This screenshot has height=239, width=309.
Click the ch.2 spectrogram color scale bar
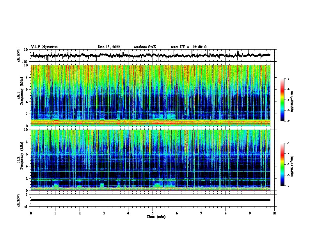[x=282, y=164]
